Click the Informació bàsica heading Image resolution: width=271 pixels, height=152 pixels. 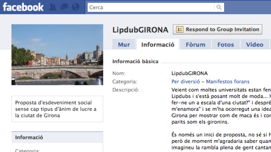pos(135,61)
